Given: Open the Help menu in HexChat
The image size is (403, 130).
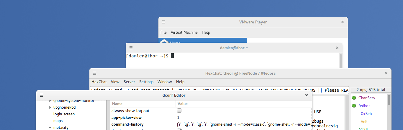Looking at the screenshot, I should click(180, 82).
